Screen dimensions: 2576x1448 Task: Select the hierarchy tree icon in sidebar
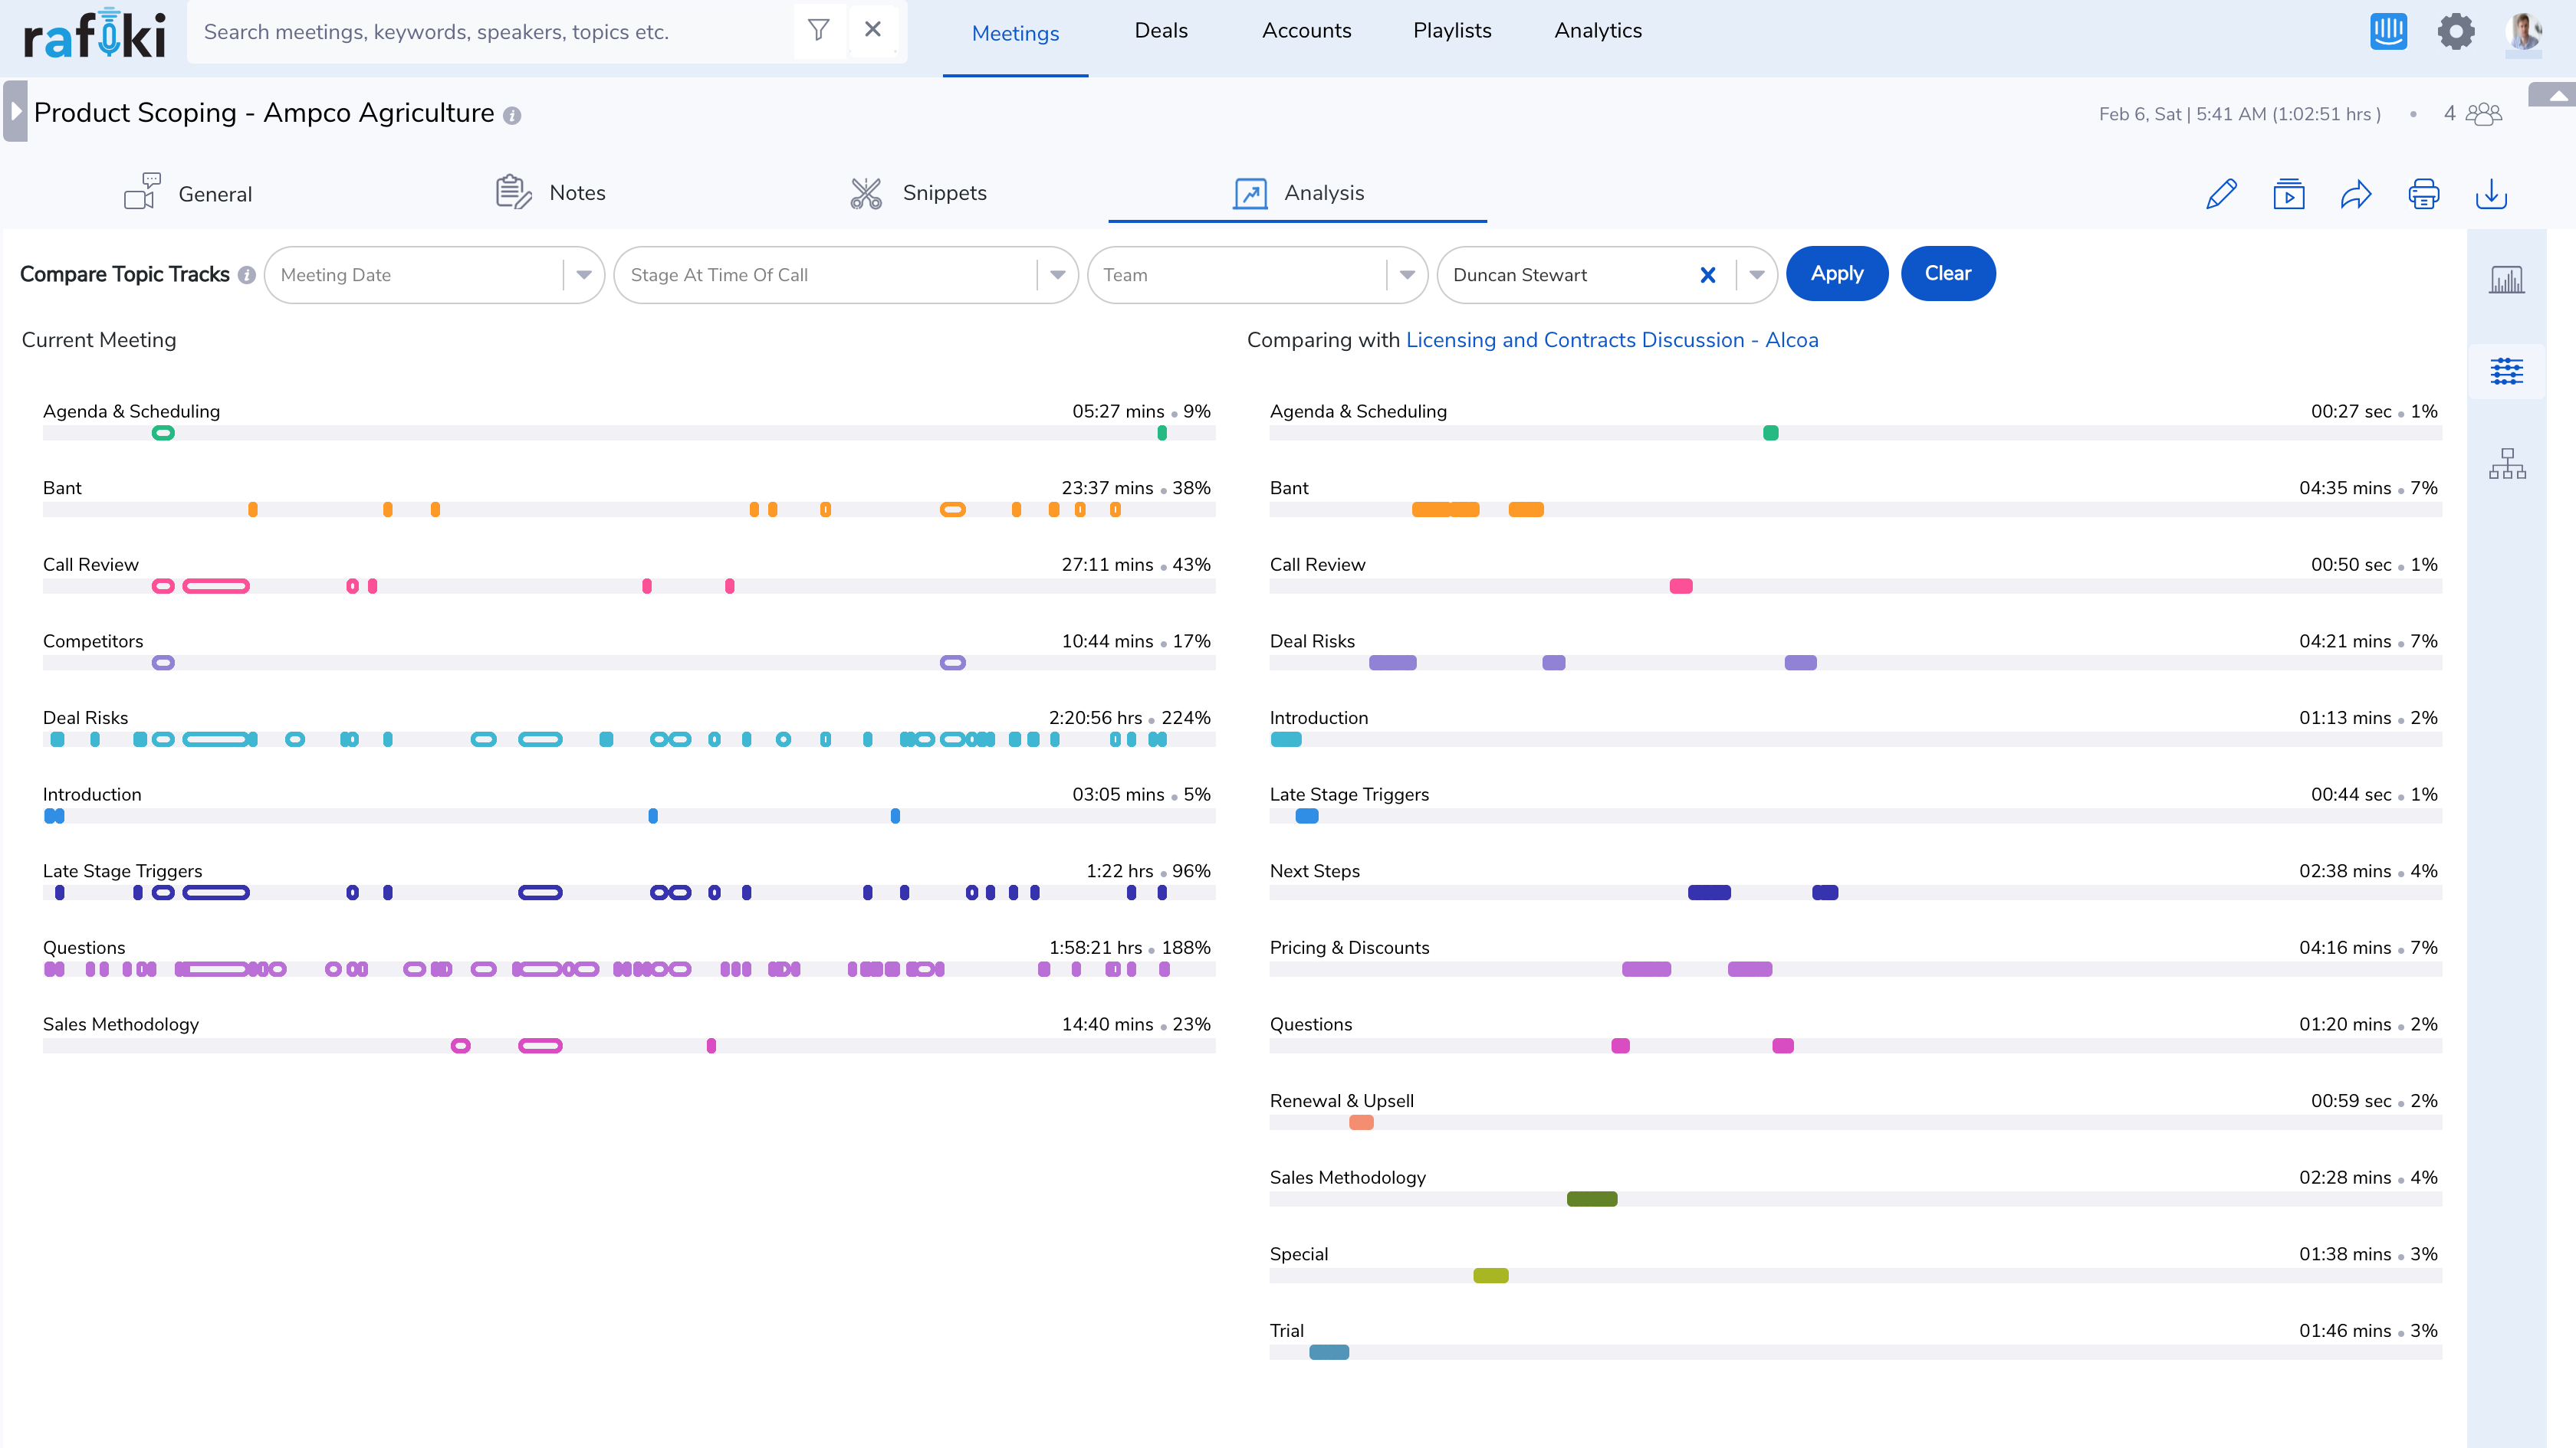point(2506,464)
